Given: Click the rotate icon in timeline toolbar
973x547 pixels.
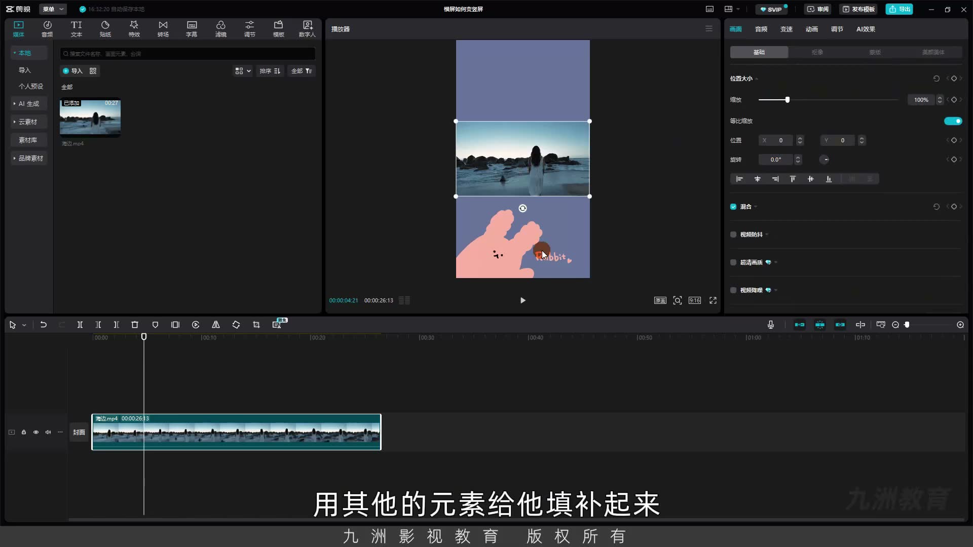Looking at the screenshot, I should point(236,325).
